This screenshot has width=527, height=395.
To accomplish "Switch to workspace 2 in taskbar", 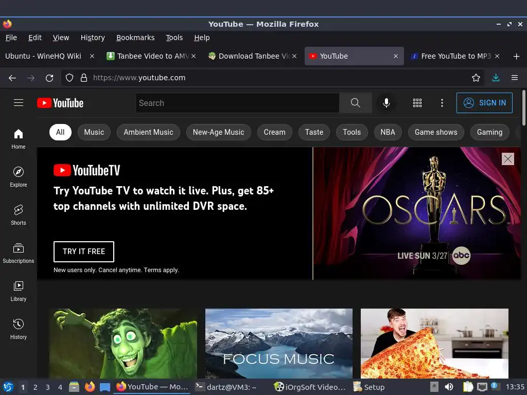I will tap(36, 387).
